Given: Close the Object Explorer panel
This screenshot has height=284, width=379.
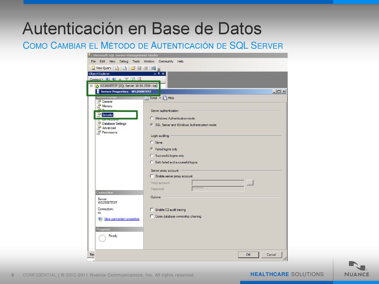Looking at the screenshot, I should click(x=163, y=74).
